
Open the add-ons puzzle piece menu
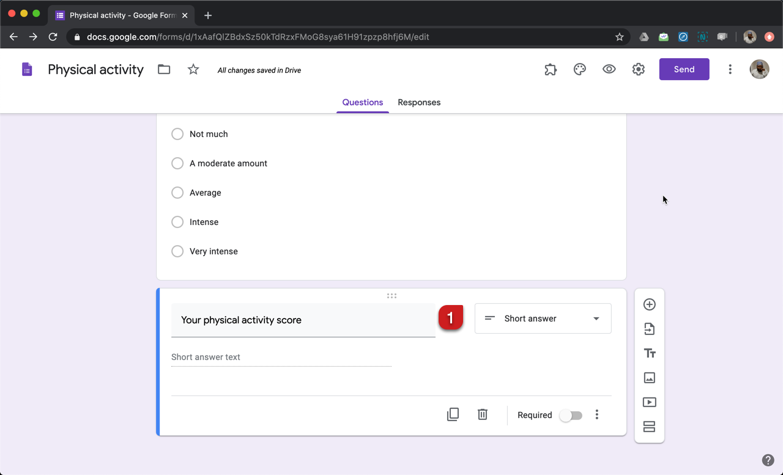[x=550, y=69]
